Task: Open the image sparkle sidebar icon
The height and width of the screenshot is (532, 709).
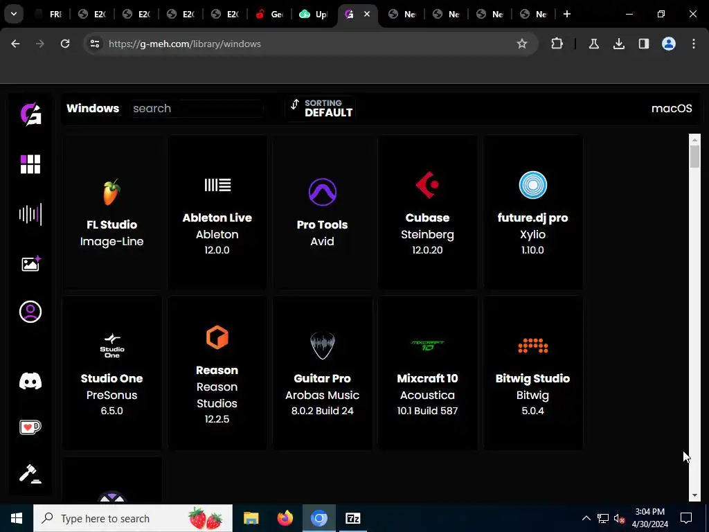Action: point(31,263)
